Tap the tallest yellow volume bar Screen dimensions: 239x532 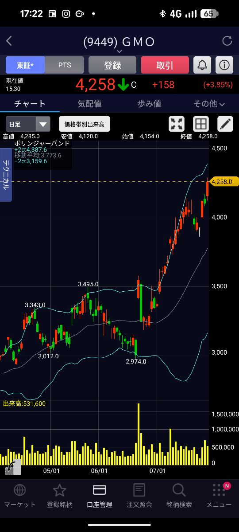tap(139, 434)
